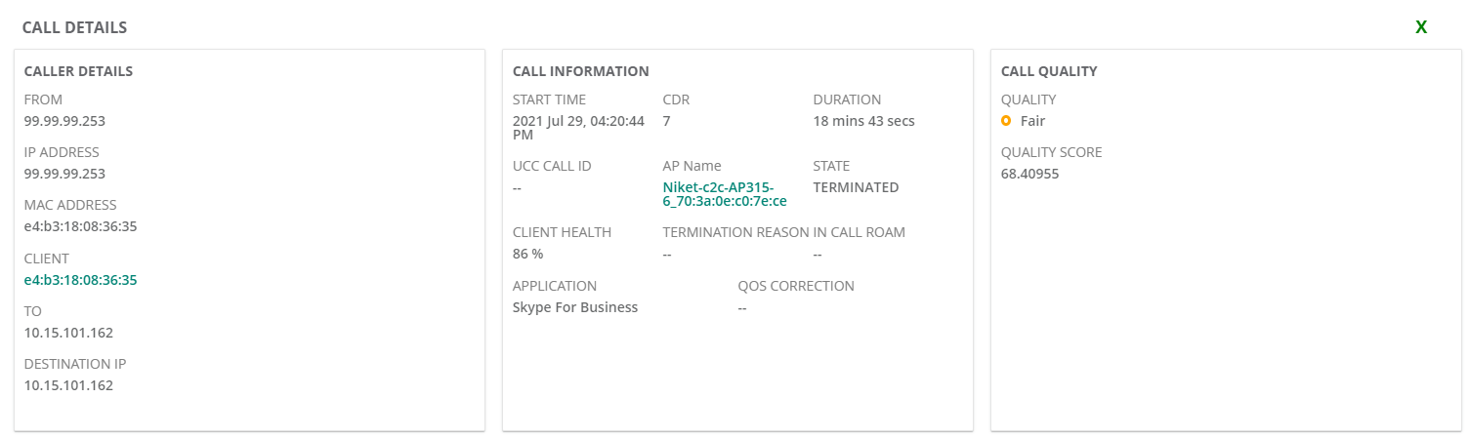Click the Caller Details section heading
This screenshot has width=1468, height=438.
[78, 71]
